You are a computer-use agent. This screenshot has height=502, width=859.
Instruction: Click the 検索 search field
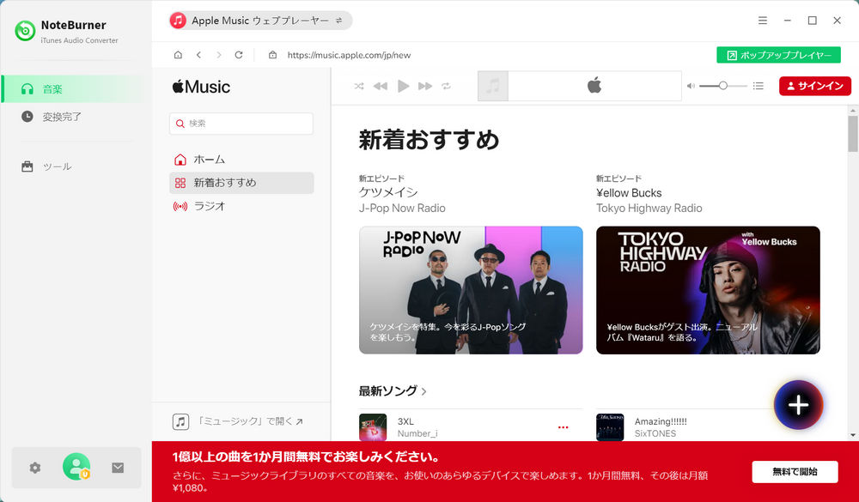pyautogui.click(x=241, y=124)
